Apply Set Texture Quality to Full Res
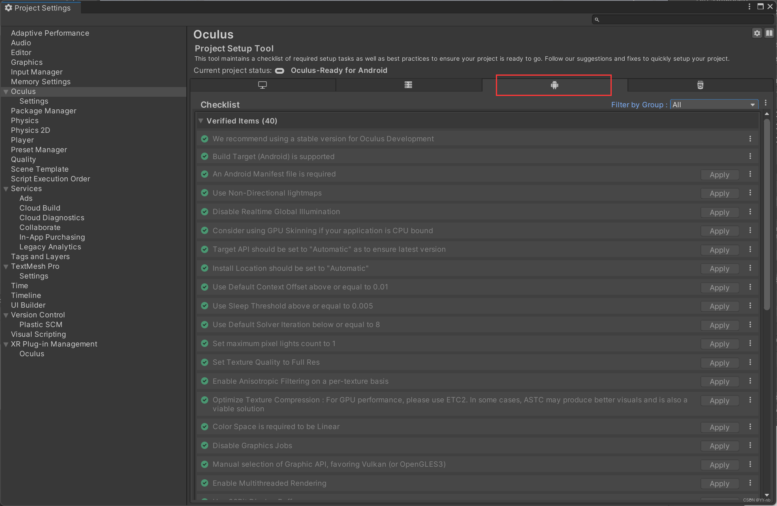The width and height of the screenshot is (777, 506). 719,363
